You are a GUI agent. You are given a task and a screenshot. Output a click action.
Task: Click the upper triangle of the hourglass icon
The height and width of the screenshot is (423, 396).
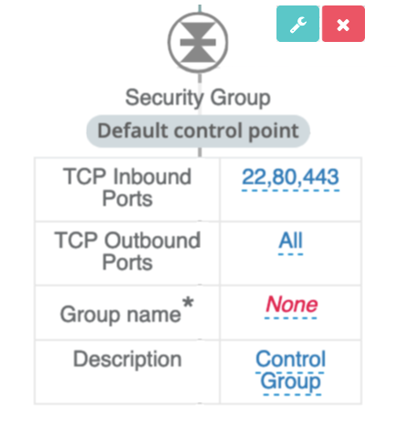[x=198, y=30]
